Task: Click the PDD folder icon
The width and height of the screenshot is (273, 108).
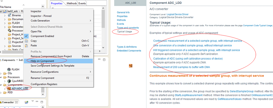Action: tap(5, 92)
